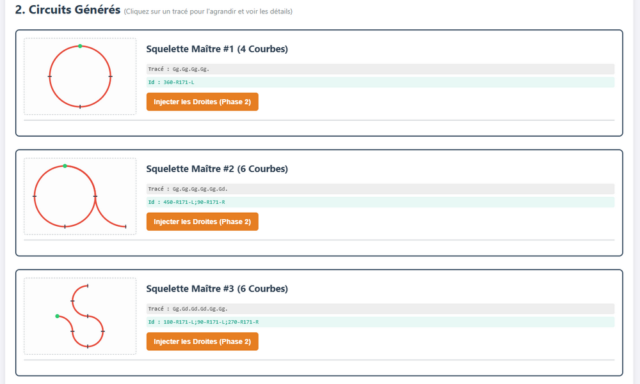This screenshot has height=384, width=640.
Task: Click Injecter les Droites for Squelette Maître #2
Action: (202, 222)
